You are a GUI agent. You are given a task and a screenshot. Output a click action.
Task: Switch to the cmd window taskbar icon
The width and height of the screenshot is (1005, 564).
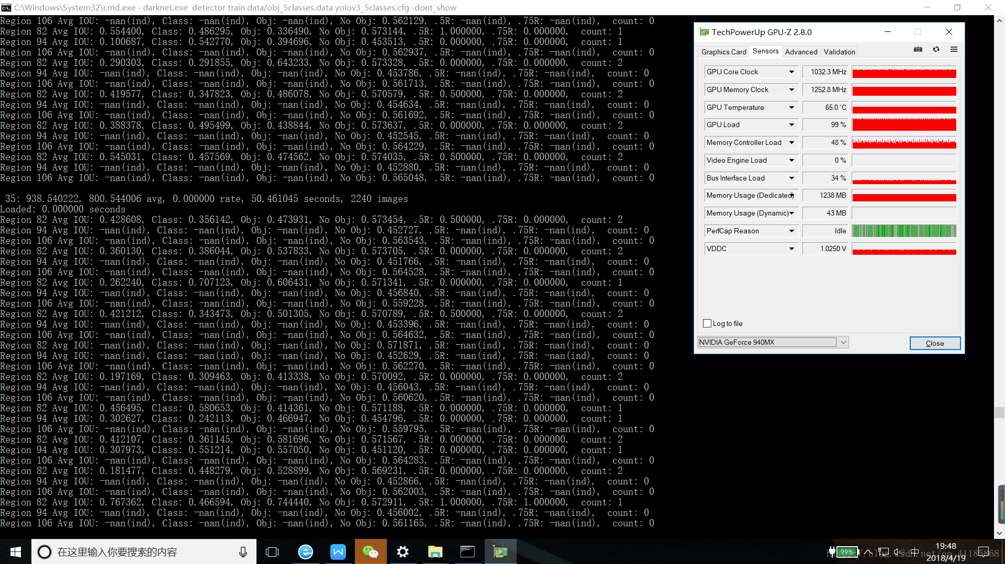click(467, 552)
